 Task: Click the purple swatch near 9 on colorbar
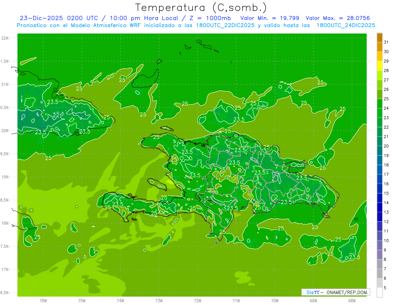(380, 245)
